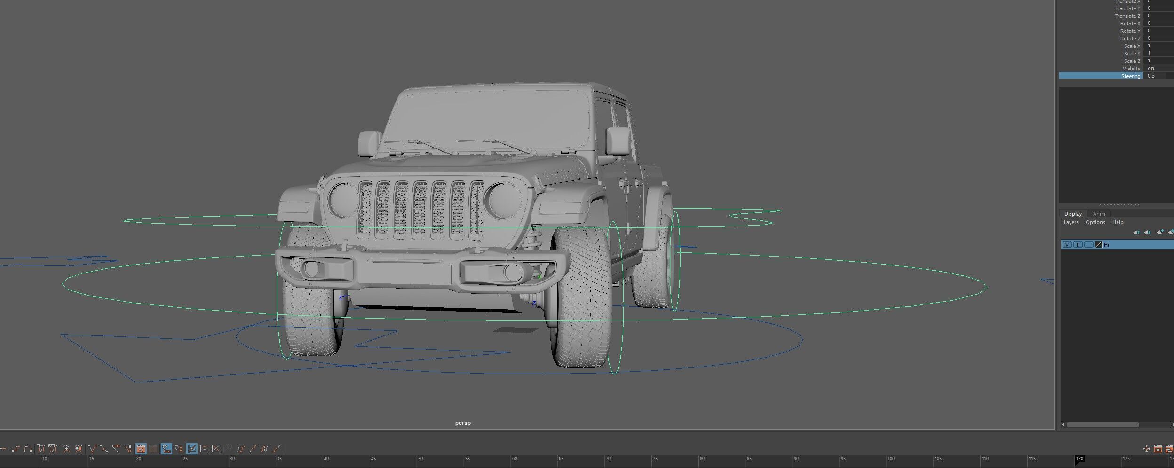The height and width of the screenshot is (468, 1174).
Task: Click the orange grid icon above timeline
Action: click(1158, 449)
